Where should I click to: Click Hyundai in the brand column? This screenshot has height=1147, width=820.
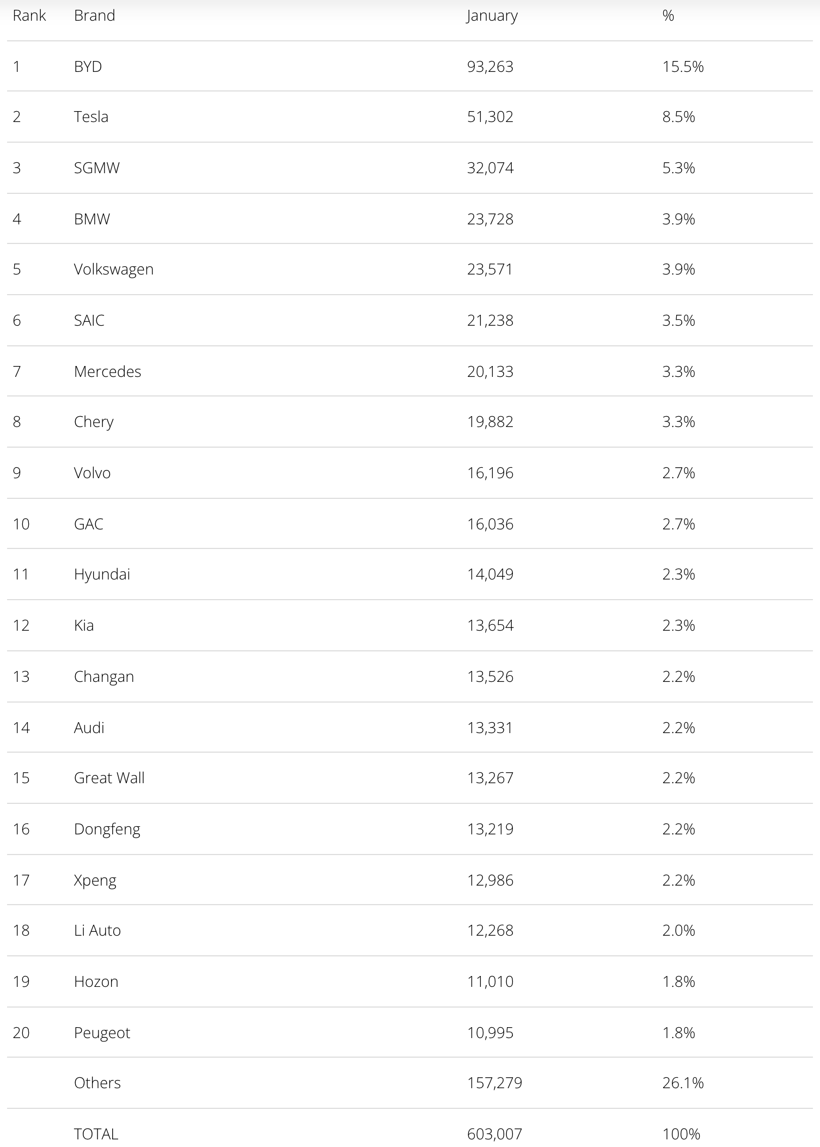point(102,575)
